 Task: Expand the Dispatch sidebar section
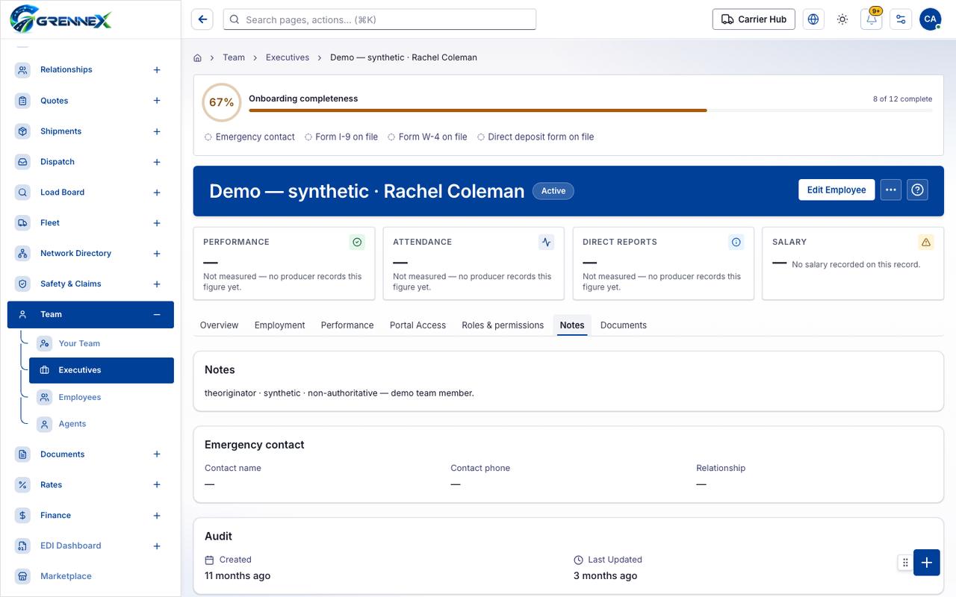tap(157, 162)
